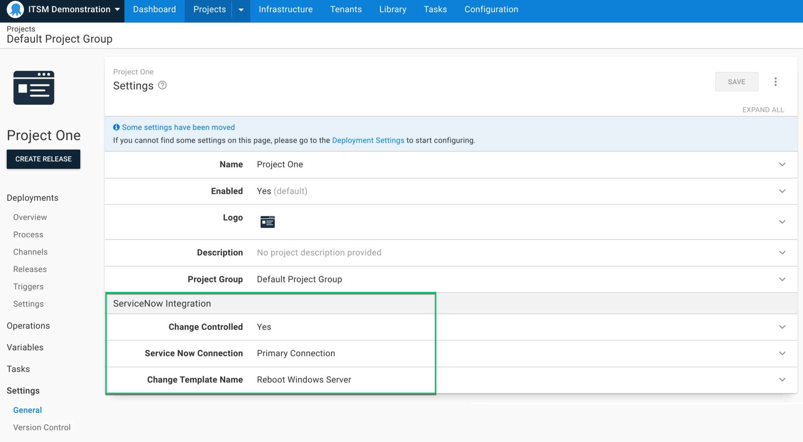Expand the Enabled setting row
This screenshot has width=803, height=442.
(x=782, y=191)
